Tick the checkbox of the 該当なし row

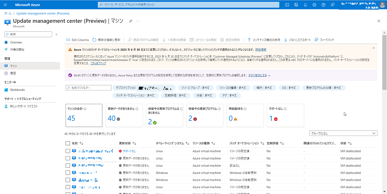click(x=68, y=166)
